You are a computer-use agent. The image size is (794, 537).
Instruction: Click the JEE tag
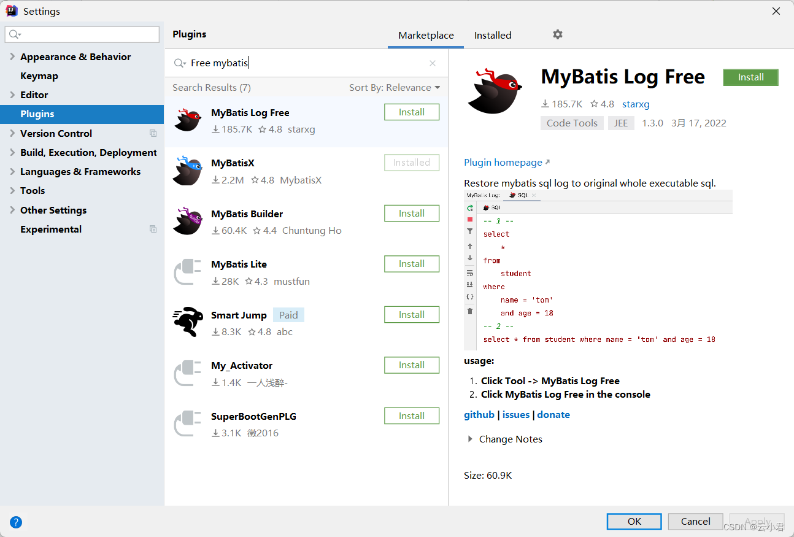pos(622,123)
